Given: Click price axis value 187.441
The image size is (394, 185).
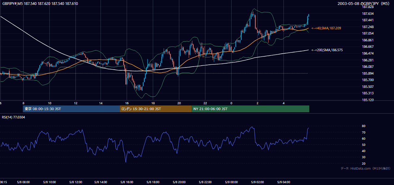Looking at the screenshot, I should coord(367,20).
